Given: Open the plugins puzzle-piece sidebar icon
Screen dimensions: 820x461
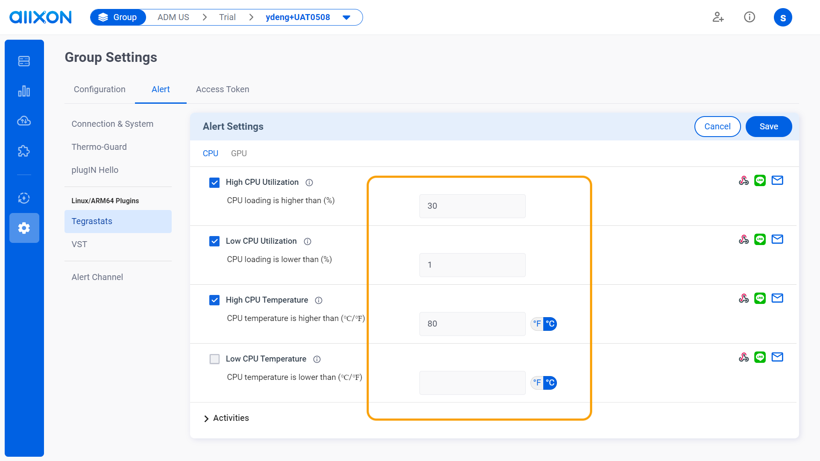Looking at the screenshot, I should [x=24, y=151].
